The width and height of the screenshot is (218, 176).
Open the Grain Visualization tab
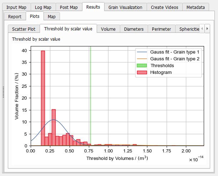125,7
